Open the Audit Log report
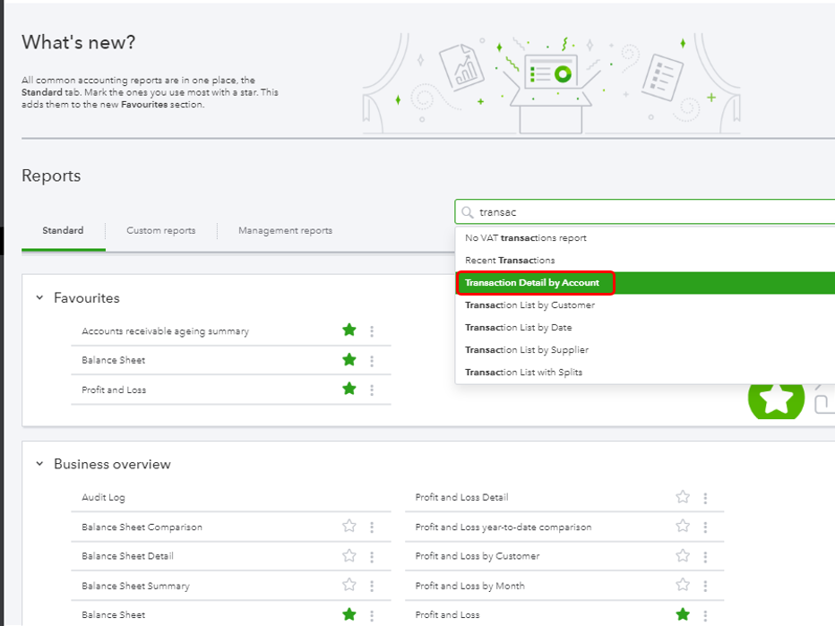 click(x=104, y=498)
